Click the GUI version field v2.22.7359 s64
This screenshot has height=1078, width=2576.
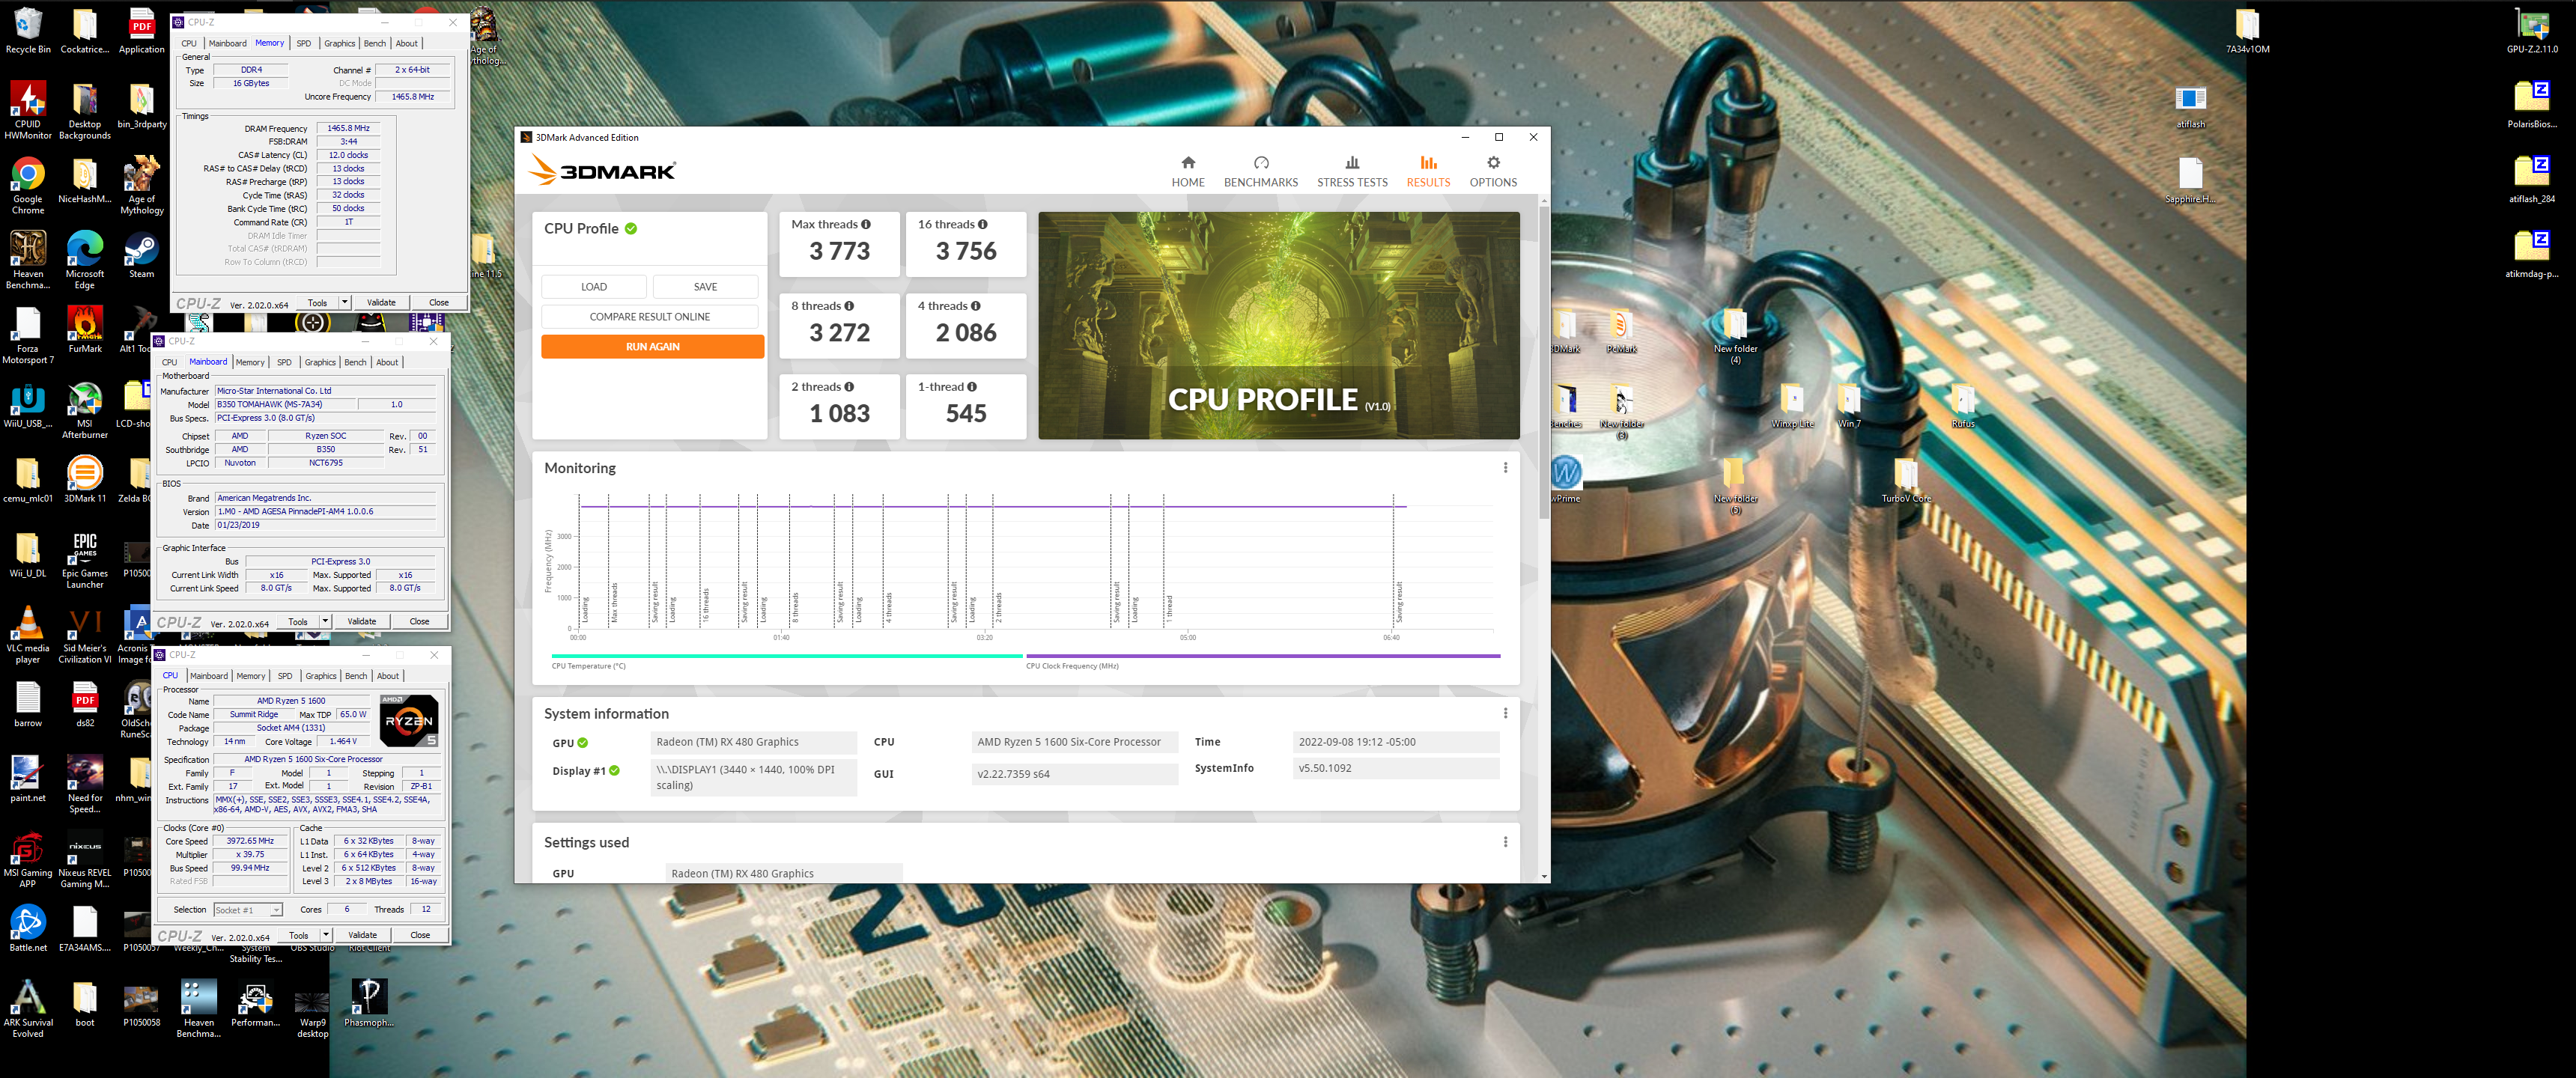1074,774
